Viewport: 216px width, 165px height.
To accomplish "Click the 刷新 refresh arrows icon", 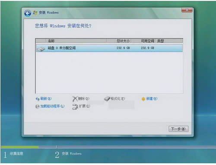I will [x=38, y=99].
